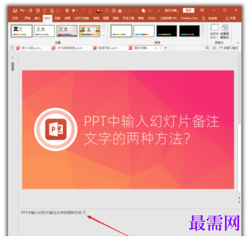Switch to the iSlide ribbon tab
Screen dimensions: 250x240
click(x=151, y=18)
